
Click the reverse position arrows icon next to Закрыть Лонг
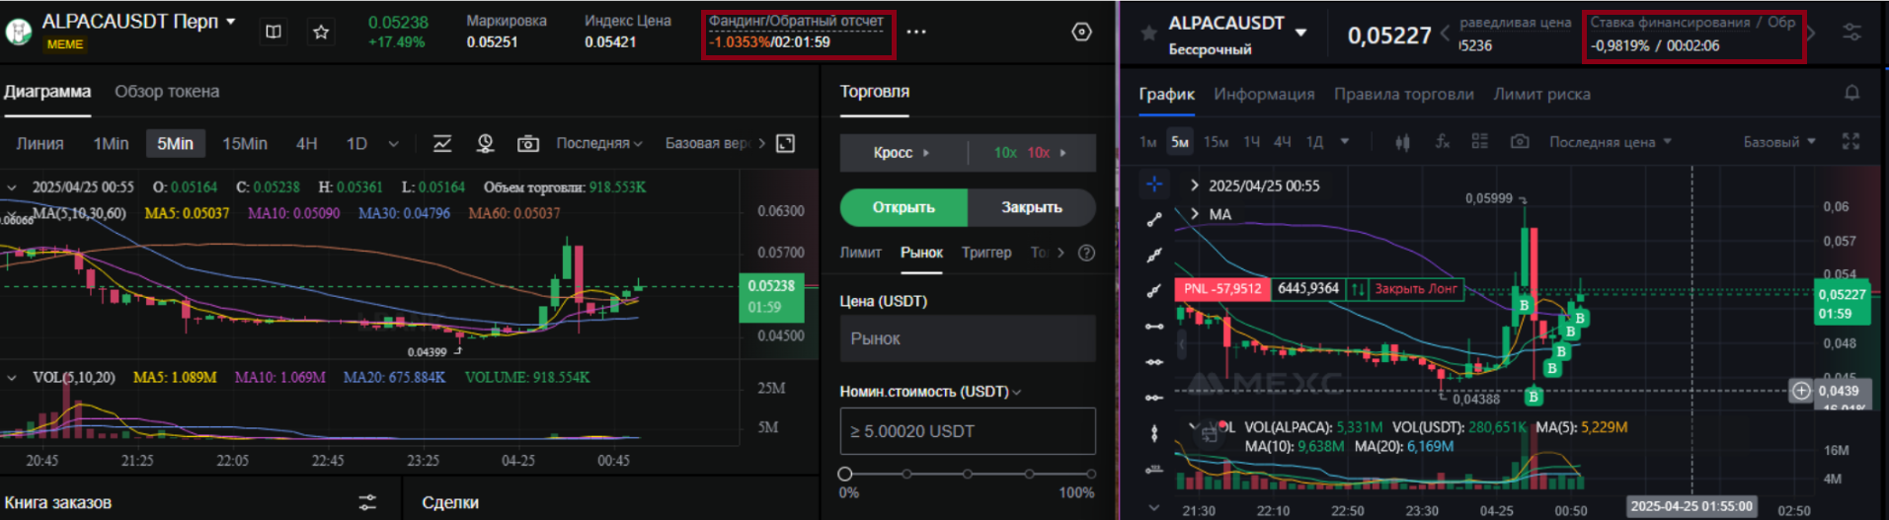(x=1358, y=289)
